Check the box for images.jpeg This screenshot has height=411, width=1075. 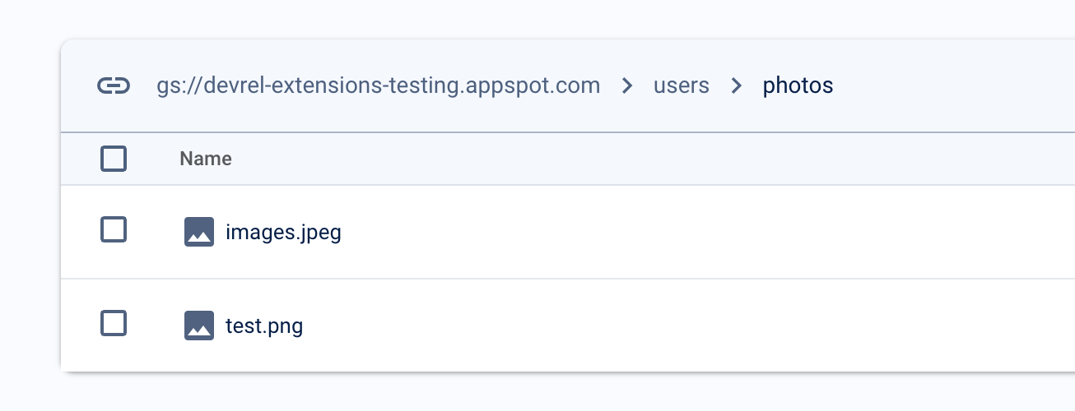click(114, 229)
